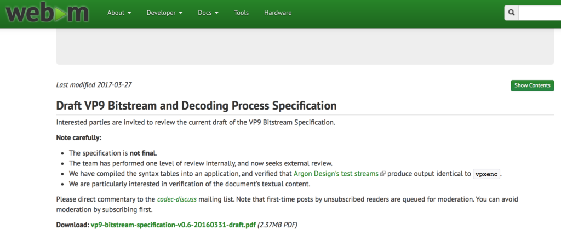Click the 'vpxenc' code text
This screenshot has width=561, height=235.
(x=486, y=174)
